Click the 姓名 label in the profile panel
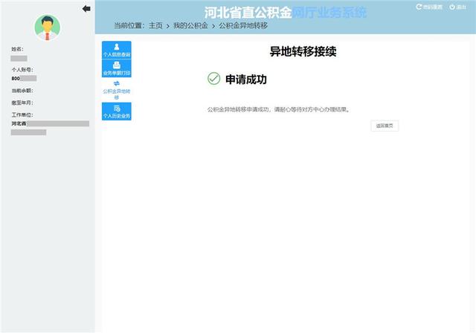 click(17, 49)
